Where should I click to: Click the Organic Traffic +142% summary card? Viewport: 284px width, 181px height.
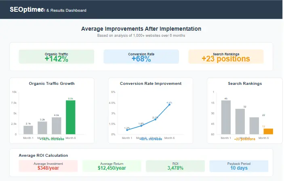point(57,57)
